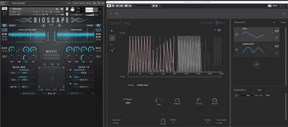Screen dimensions: 288x127
Task: Click the large round plus button under the modulators
Action: pyautogui.click(x=256, y=64)
